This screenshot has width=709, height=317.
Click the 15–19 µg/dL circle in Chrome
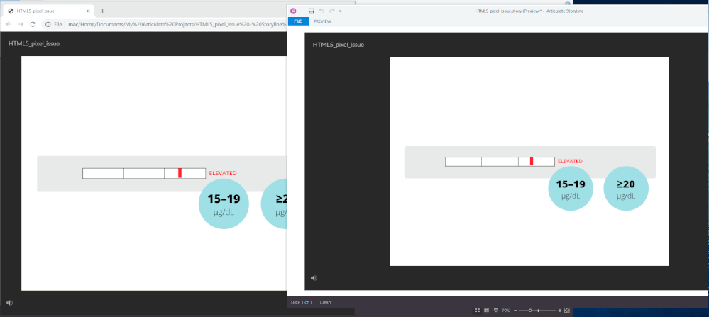pos(224,204)
